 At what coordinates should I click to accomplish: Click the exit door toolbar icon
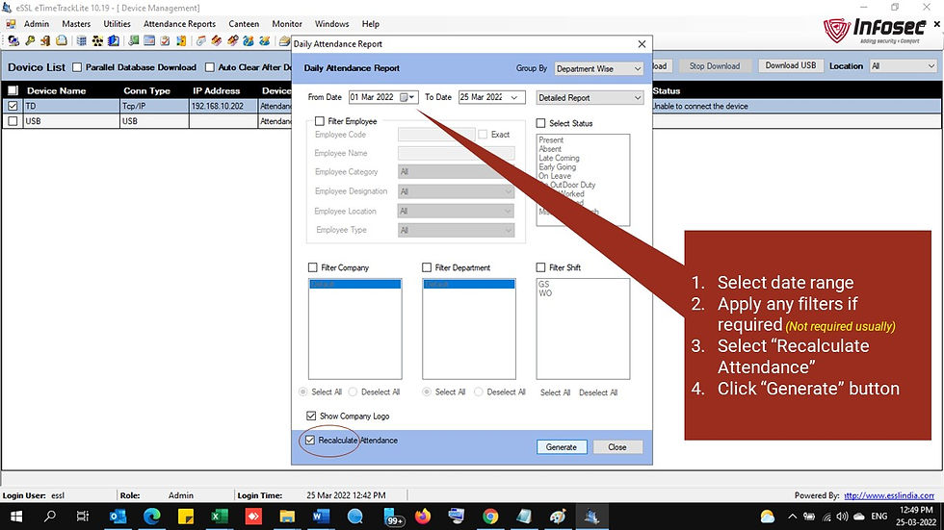click(45, 40)
